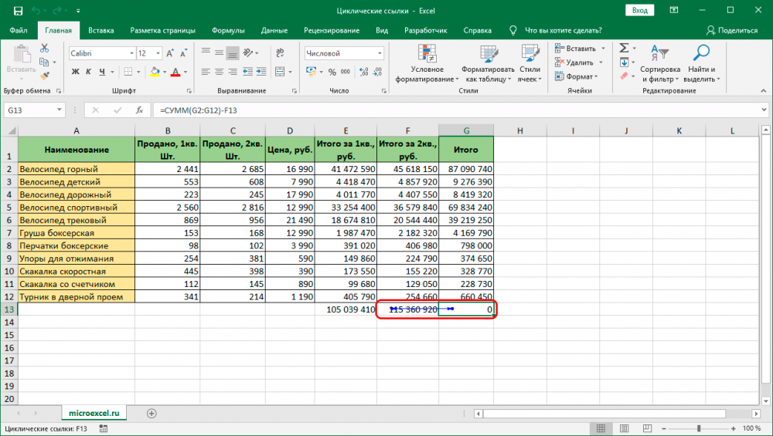Click the cell borders icon
The width and height of the screenshot is (773, 436).
click(x=128, y=72)
